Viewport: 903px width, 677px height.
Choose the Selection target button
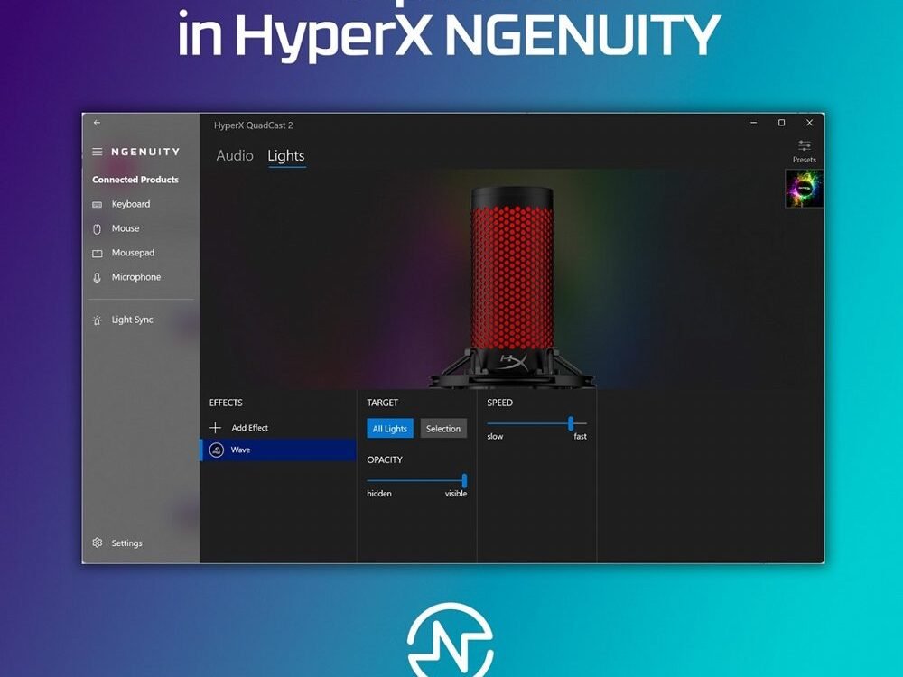[x=443, y=429]
